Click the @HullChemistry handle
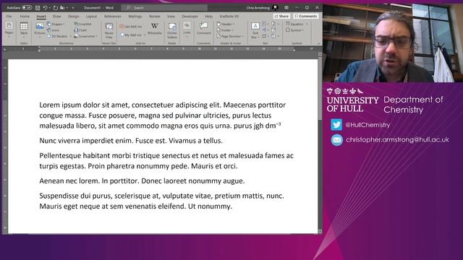The height and width of the screenshot is (260, 463). click(x=368, y=125)
